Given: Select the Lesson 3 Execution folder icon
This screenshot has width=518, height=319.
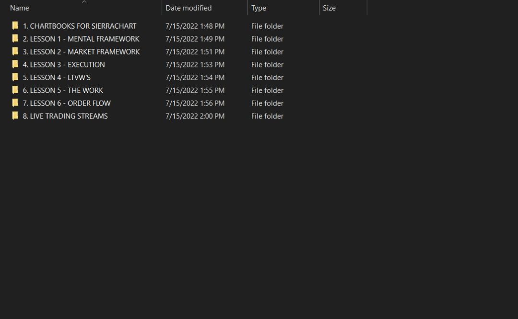Looking at the screenshot, I should (15, 65).
